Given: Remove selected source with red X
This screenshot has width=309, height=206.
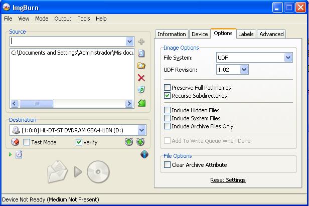Looking at the screenshot, I should (141, 78).
